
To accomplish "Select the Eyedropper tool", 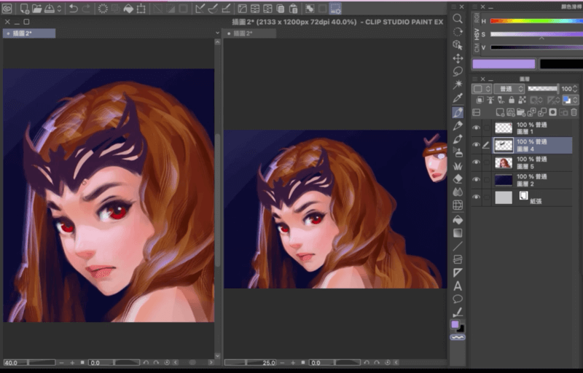I will [x=458, y=98].
